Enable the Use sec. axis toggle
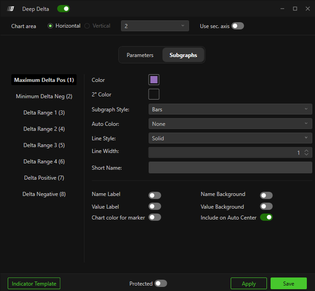Image resolution: width=315 pixels, height=291 pixels. coord(237,26)
